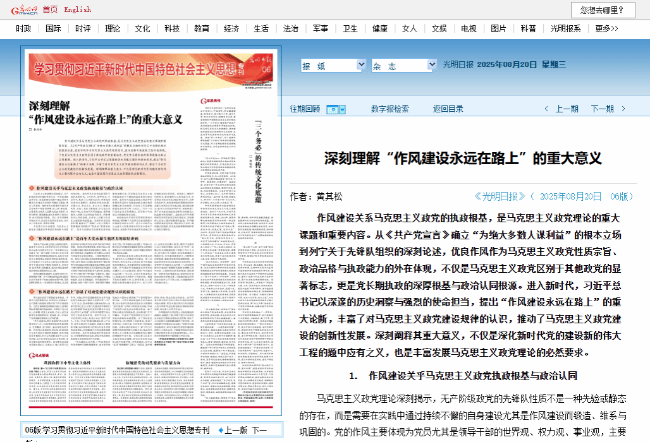Go to the 图片 section
The height and width of the screenshot is (442, 650).
point(498,28)
